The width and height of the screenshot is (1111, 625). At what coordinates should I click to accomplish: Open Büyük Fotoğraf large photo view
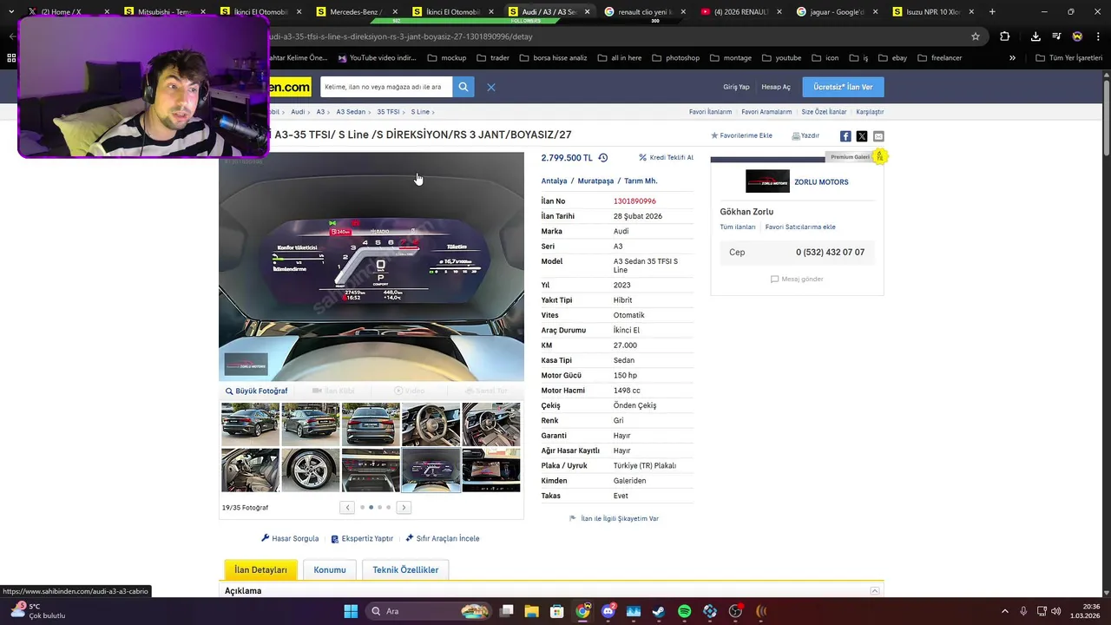(257, 391)
